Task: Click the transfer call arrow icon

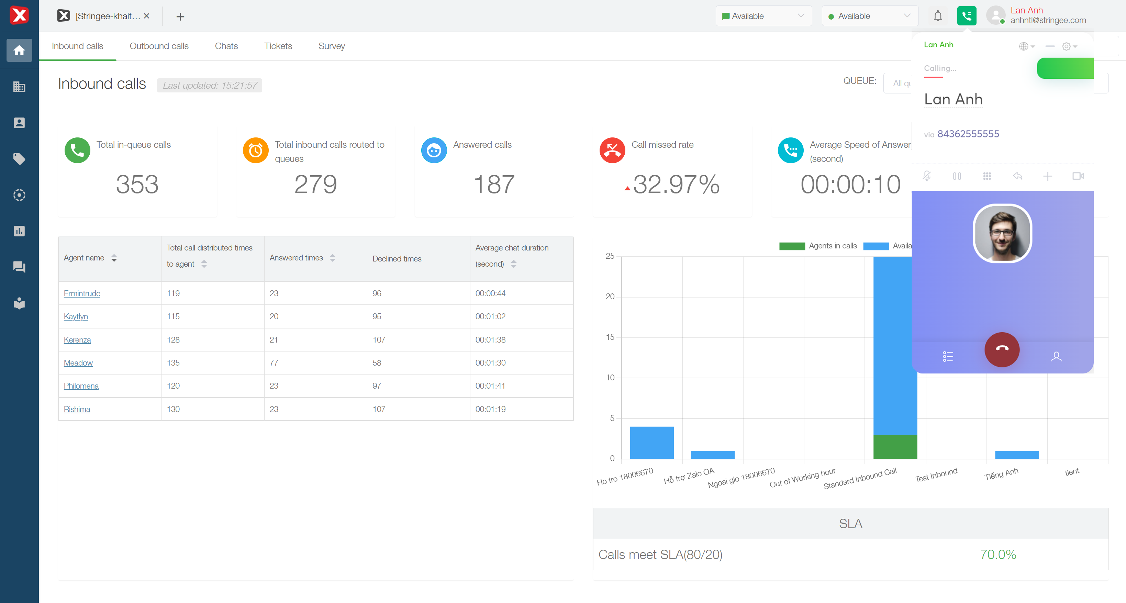Action: click(1017, 176)
